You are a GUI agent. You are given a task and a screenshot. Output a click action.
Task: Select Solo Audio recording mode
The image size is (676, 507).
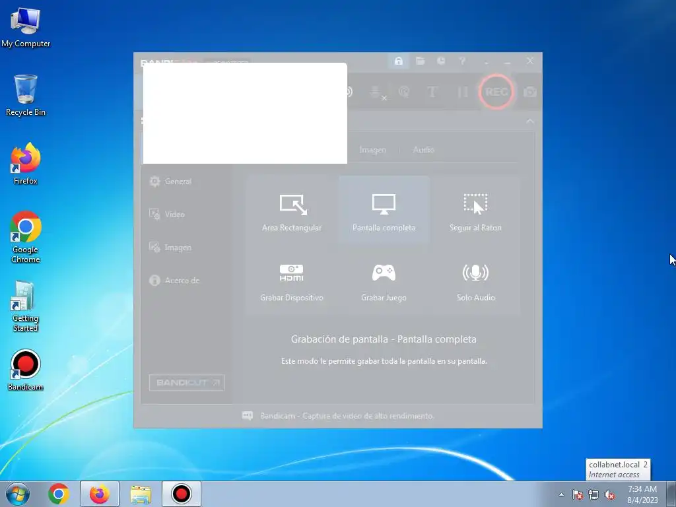tap(475, 281)
